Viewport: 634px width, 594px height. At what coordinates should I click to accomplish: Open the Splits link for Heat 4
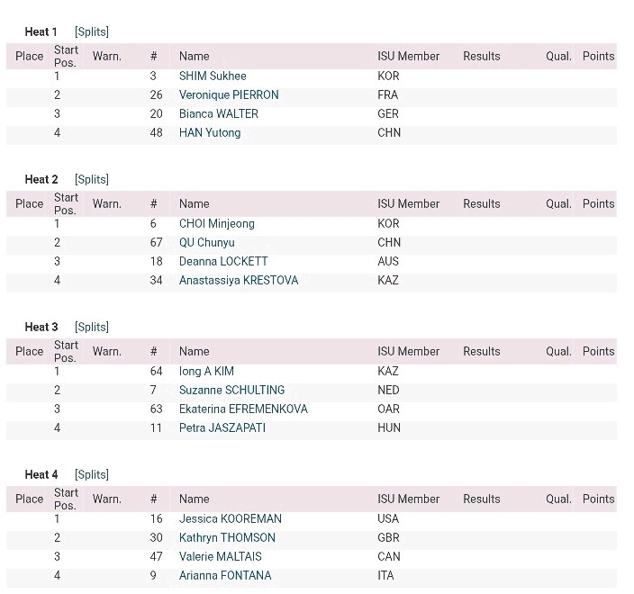click(x=92, y=474)
